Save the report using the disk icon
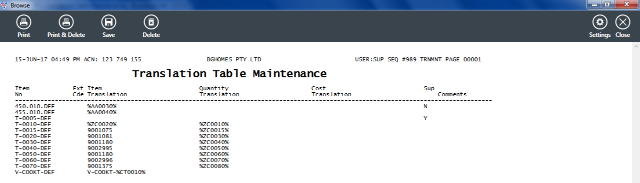 click(108, 22)
